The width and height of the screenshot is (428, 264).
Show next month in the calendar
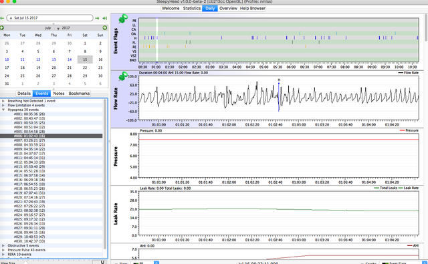105,28
